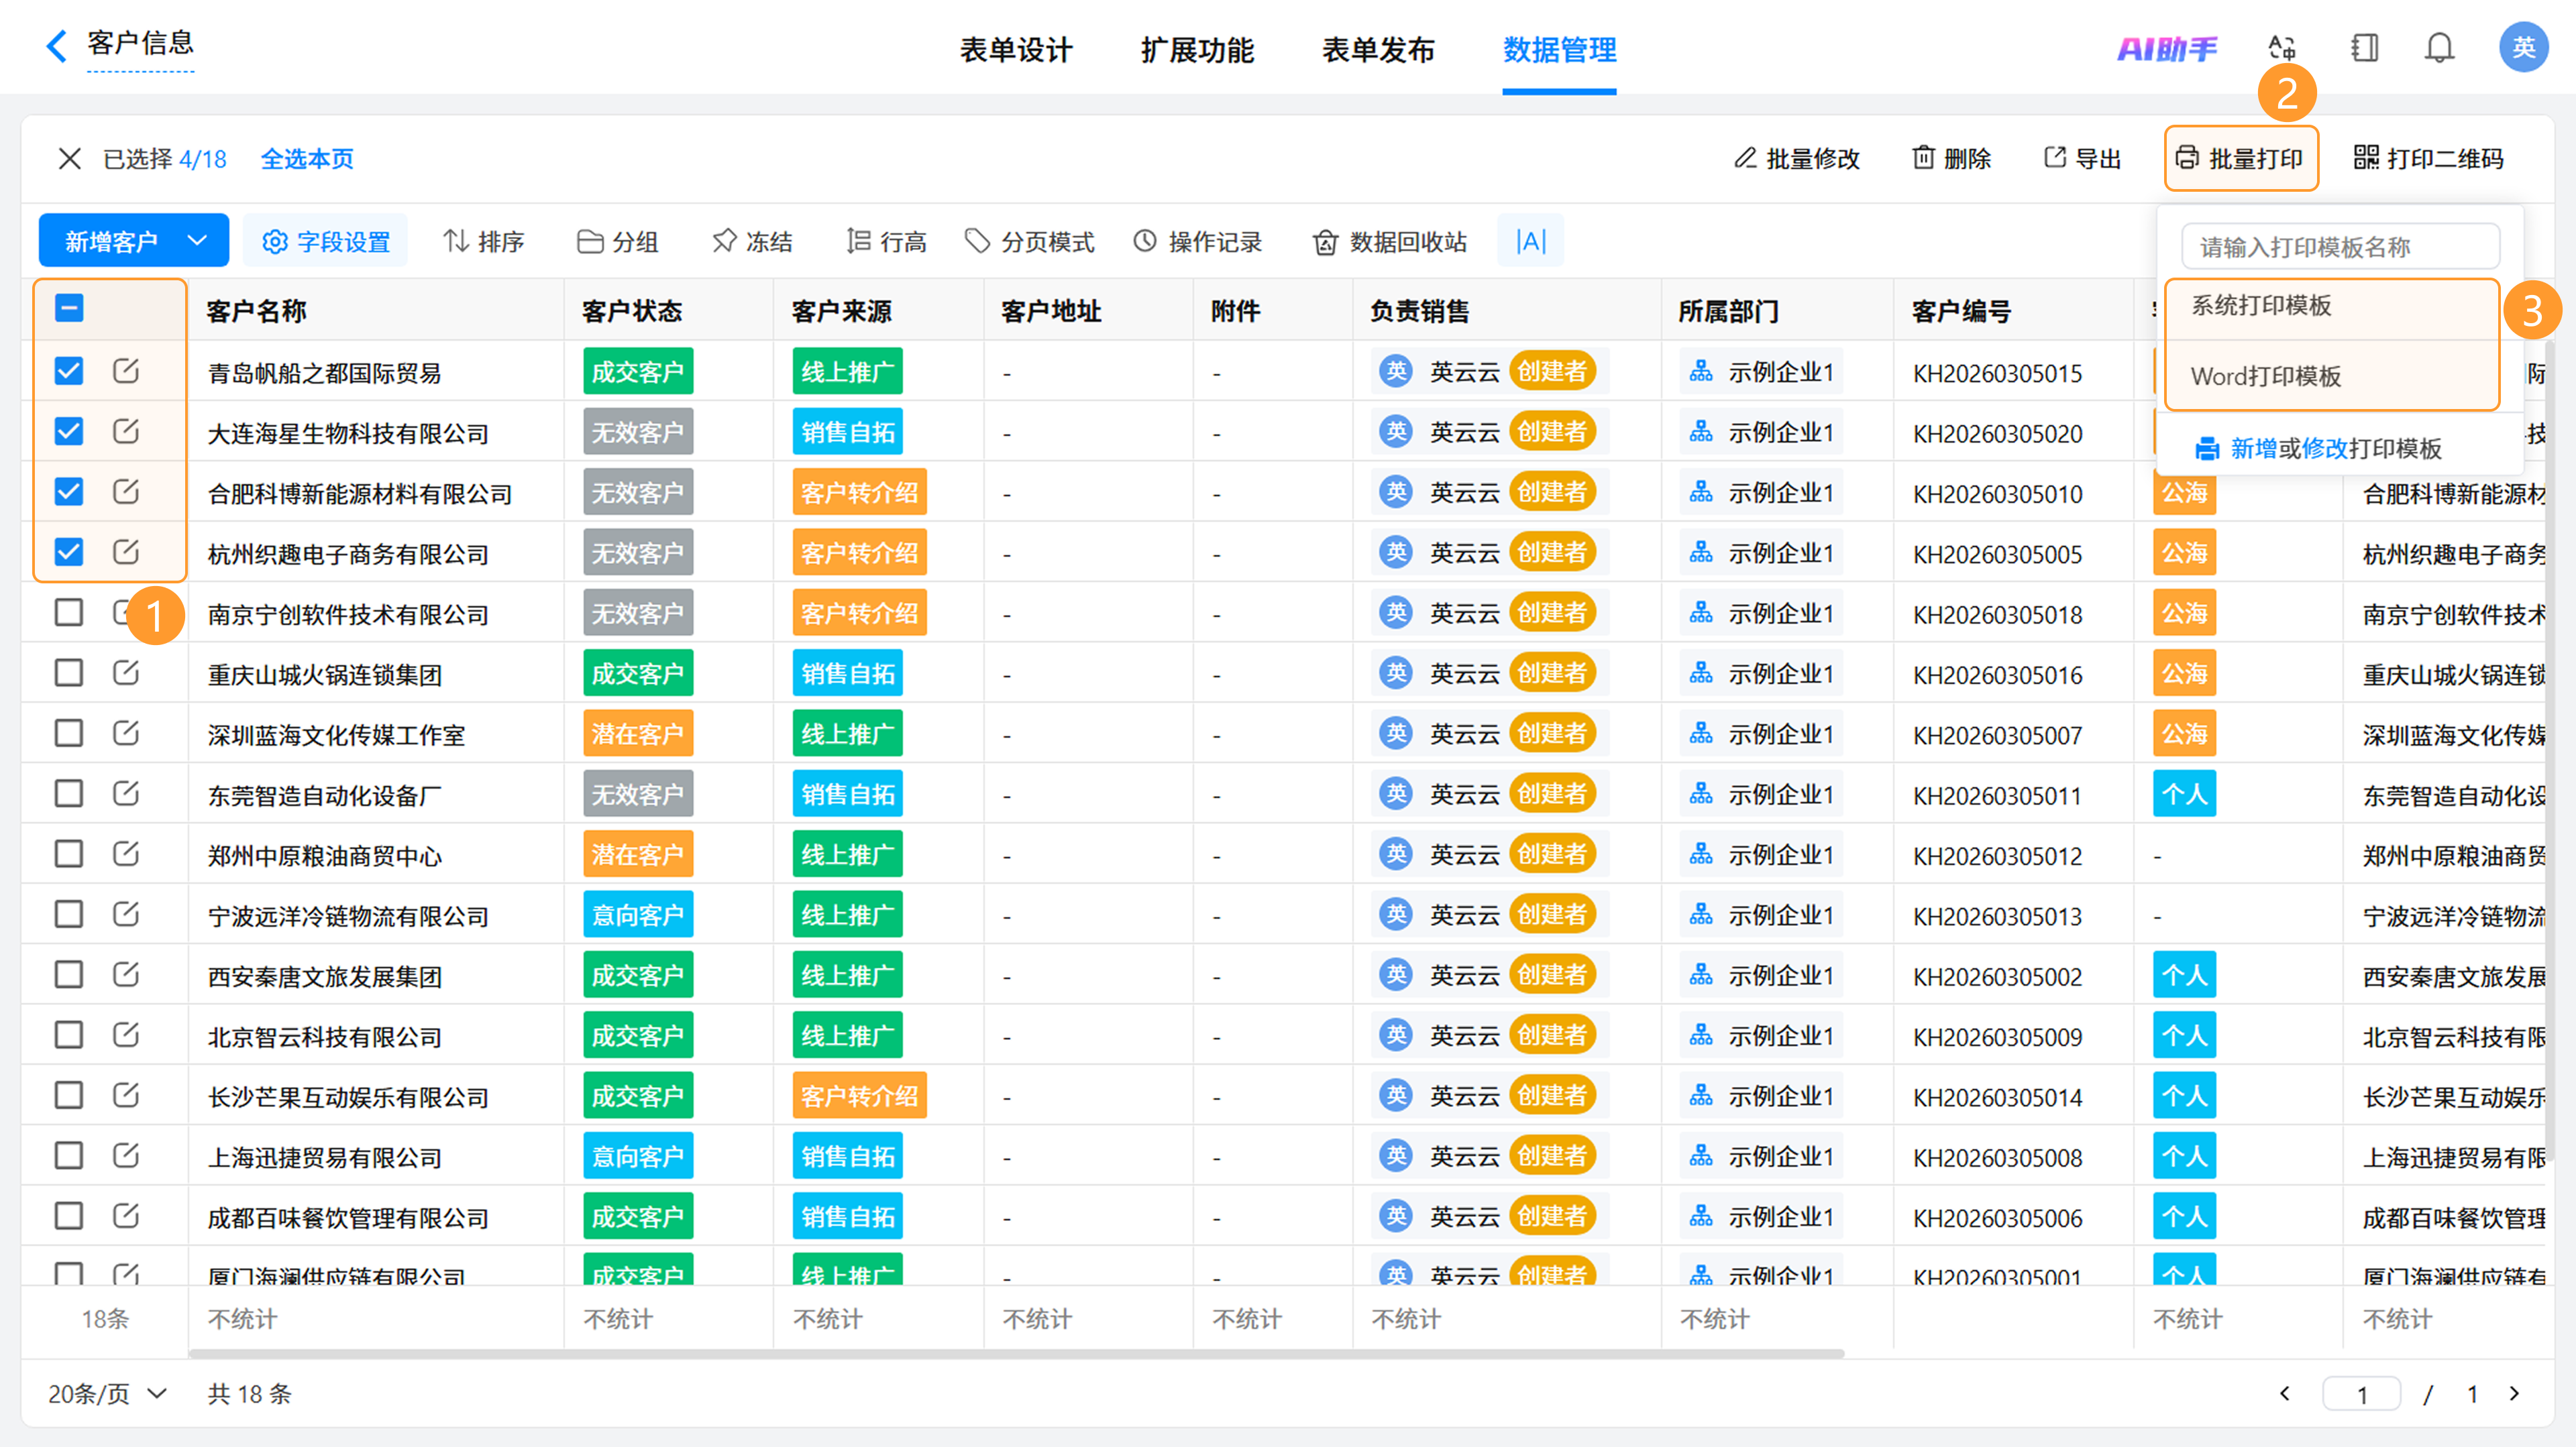Image resolution: width=2576 pixels, height=1447 pixels.
Task: Go to the next page arrow
Action: click(x=2514, y=1394)
